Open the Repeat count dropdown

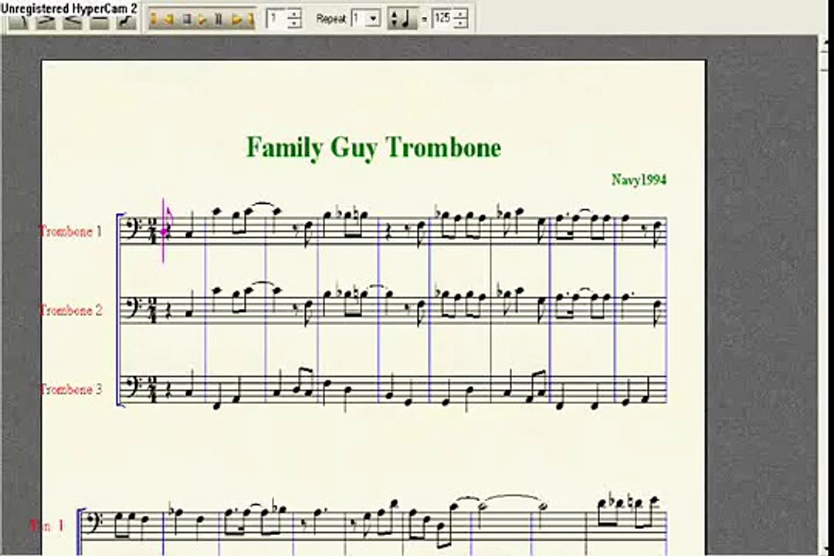(374, 19)
